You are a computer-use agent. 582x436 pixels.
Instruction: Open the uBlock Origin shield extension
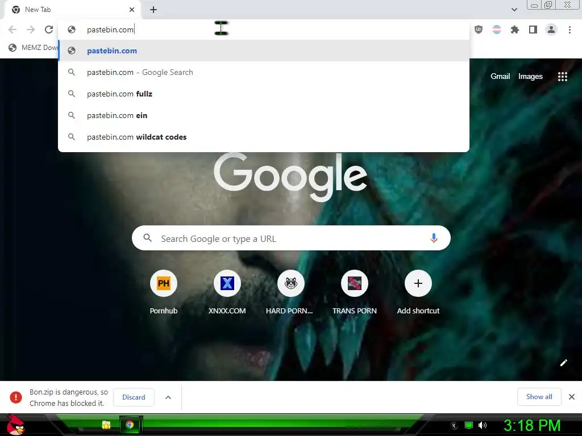[479, 30]
